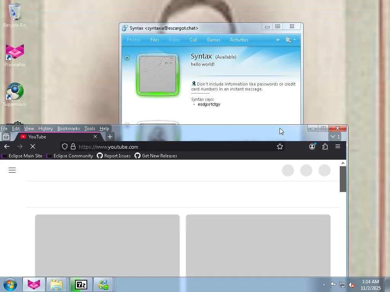Open the History menu

tap(46, 129)
